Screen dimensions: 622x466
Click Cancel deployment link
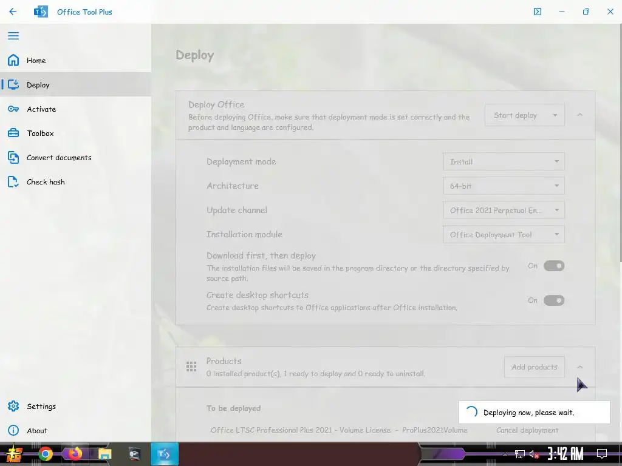(527, 430)
